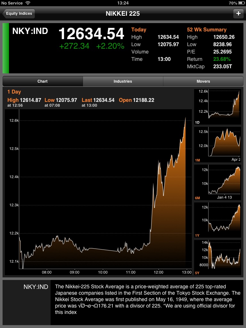This screenshot has width=246, height=328.
Task: Go back to Equity Indices
Action: pyautogui.click(x=19, y=13)
